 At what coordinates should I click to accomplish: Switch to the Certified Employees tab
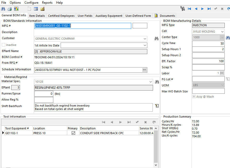(x=61, y=16)
